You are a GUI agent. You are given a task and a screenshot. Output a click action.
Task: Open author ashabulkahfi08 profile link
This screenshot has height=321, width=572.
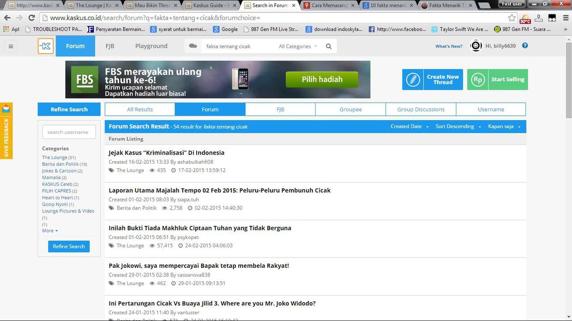(x=195, y=162)
